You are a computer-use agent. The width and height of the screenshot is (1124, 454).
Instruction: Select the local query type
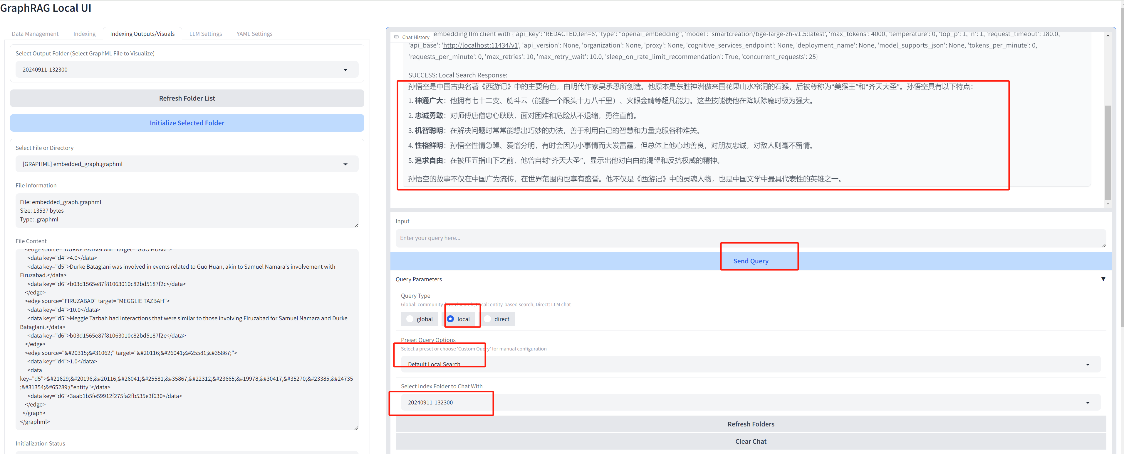[450, 319]
